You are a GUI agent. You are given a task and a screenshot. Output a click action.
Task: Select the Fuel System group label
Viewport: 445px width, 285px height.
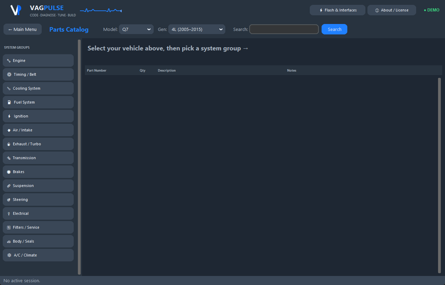[x=24, y=102]
